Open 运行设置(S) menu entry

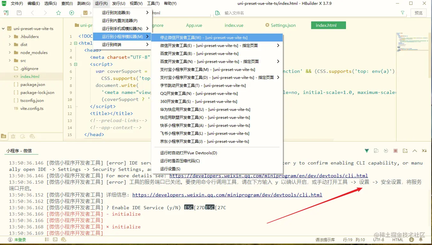click(217, 169)
